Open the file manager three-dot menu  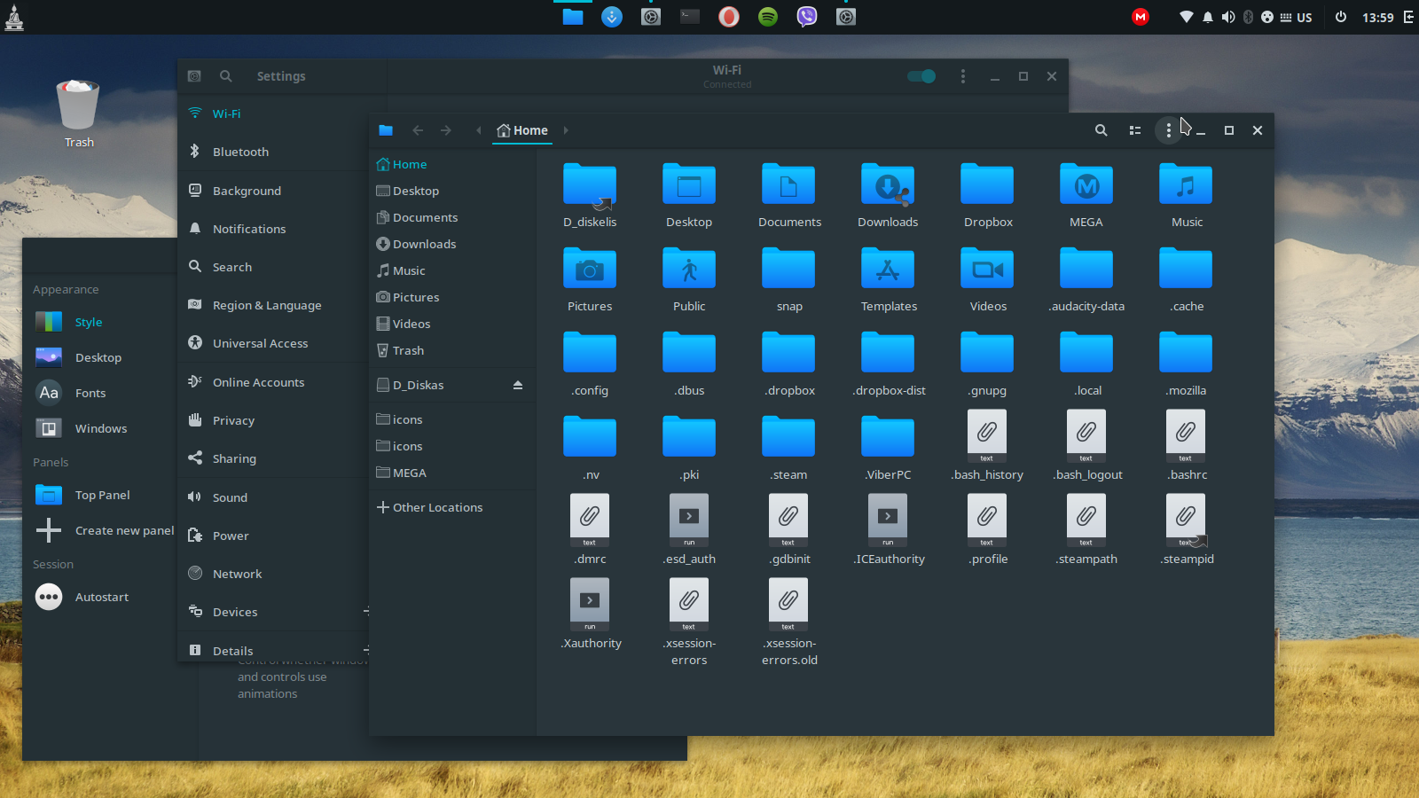[x=1168, y=130]
